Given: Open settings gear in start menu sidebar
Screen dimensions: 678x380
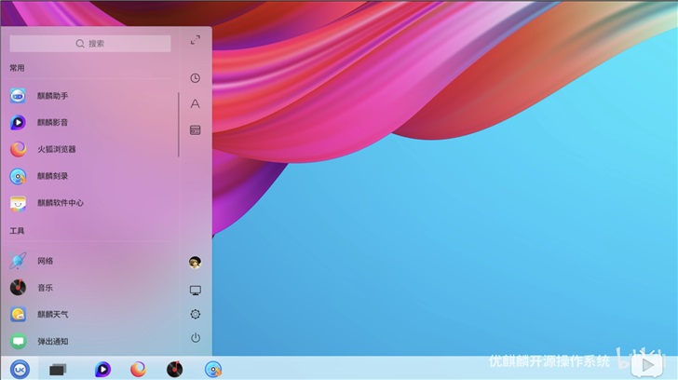Looking at the screenshot, I should (x=195, y=314).
